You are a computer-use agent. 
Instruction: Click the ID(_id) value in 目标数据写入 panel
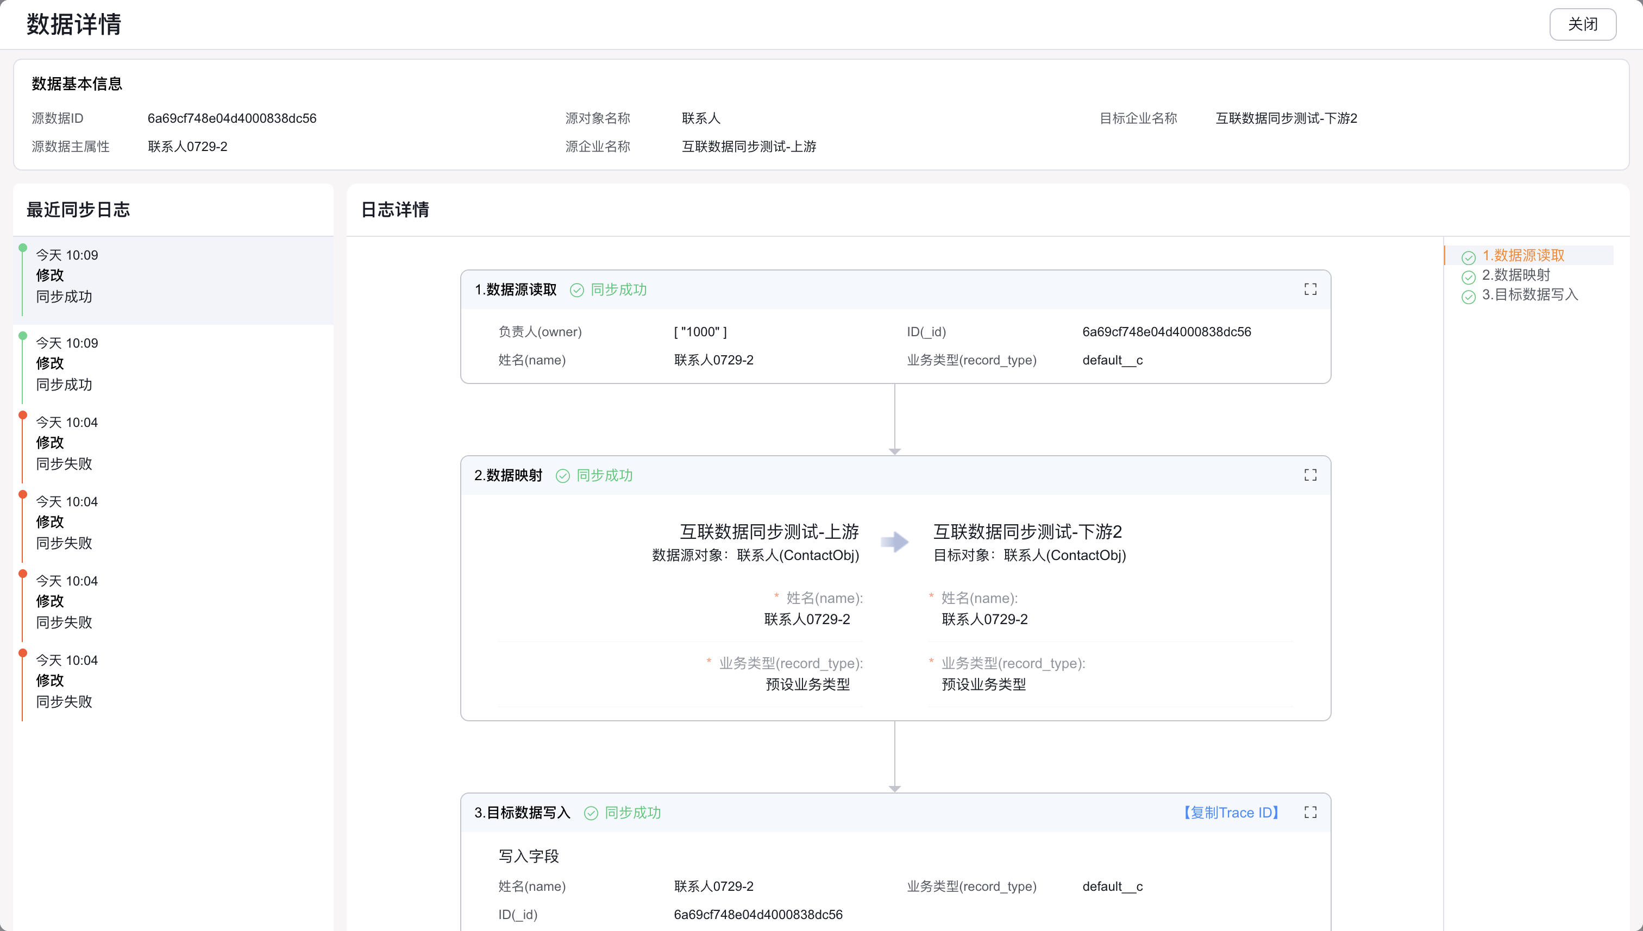point(758,914)
